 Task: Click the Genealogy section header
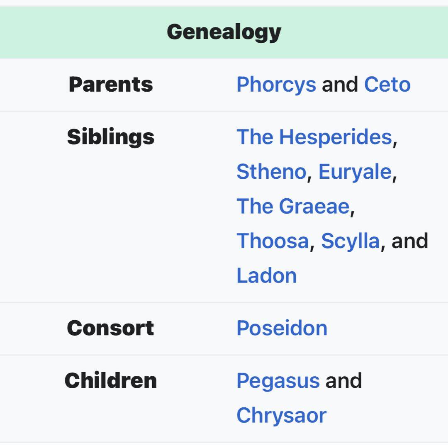[x=224, y=32]
